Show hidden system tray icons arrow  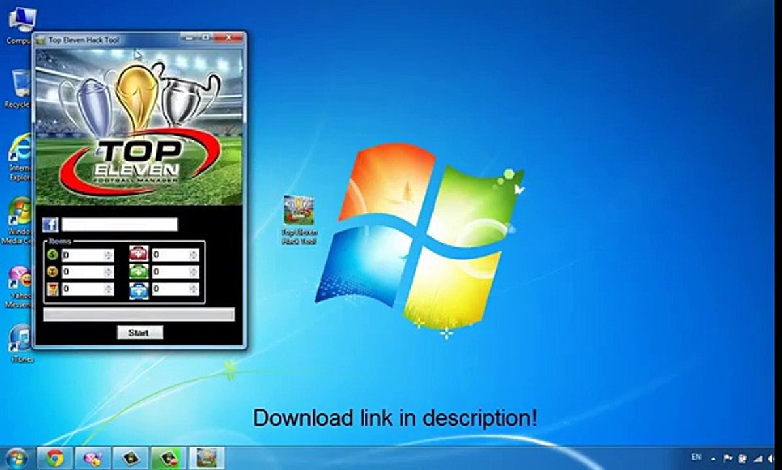click(713, 458)
